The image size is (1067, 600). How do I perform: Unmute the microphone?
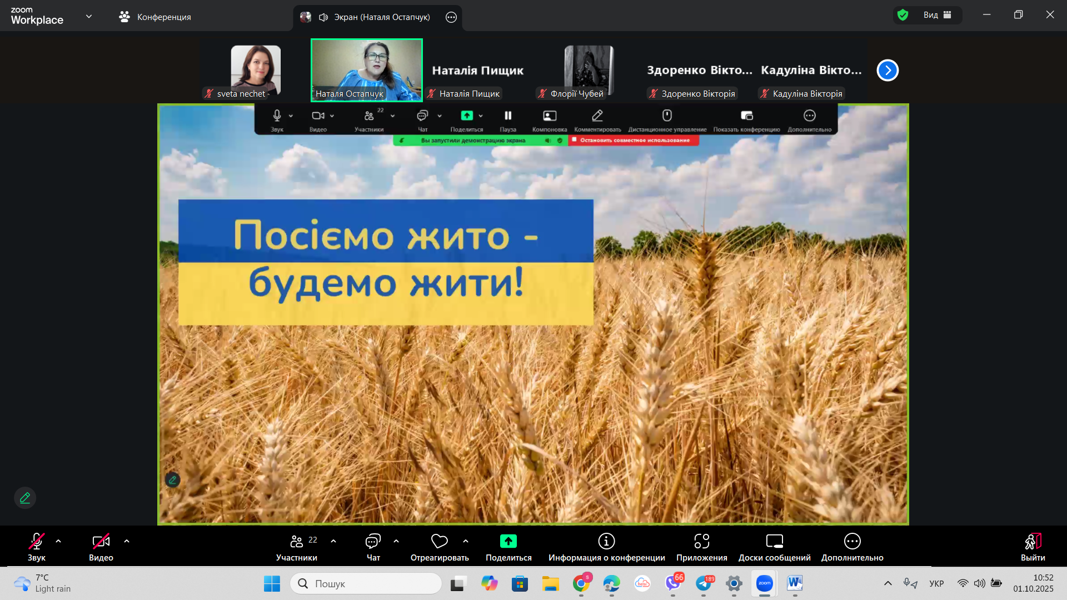[x=36, y=542]
